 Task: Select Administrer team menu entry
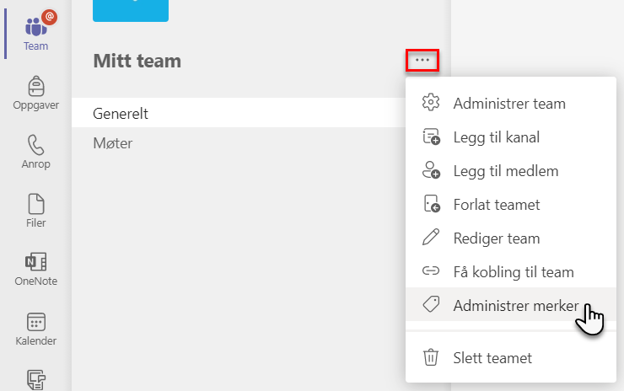coord(510,104)
